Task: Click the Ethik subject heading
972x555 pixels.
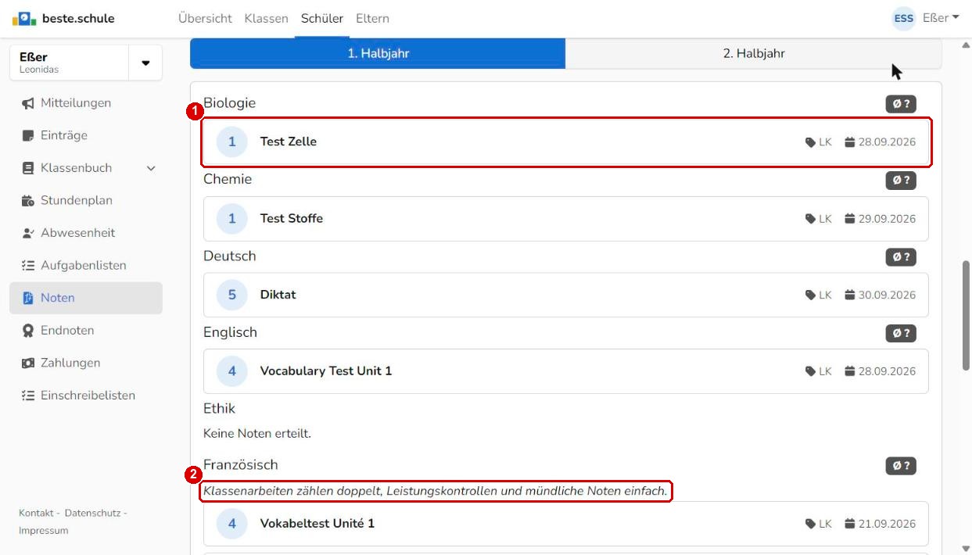Action: point(219,409)
